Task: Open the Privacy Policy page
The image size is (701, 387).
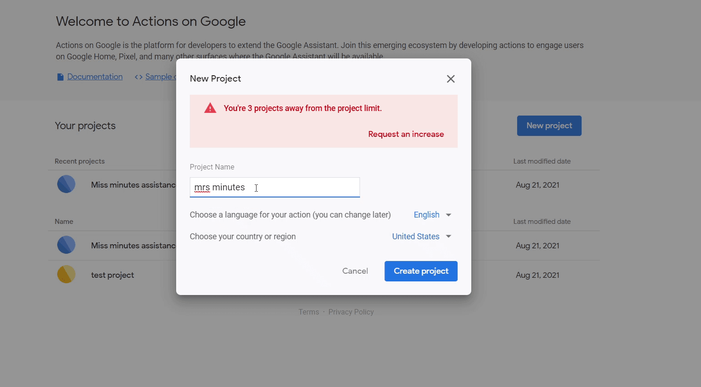Action: click(x=351, y=312)
